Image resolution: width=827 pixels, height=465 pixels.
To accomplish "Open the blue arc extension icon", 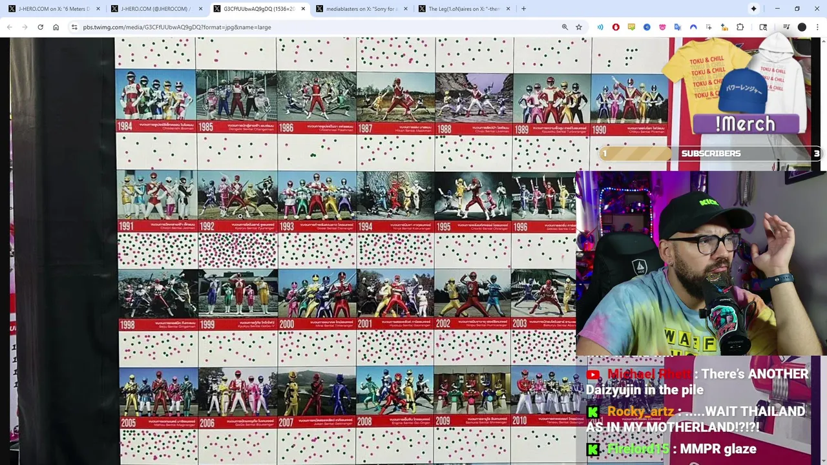I will [x=693, y=27].
